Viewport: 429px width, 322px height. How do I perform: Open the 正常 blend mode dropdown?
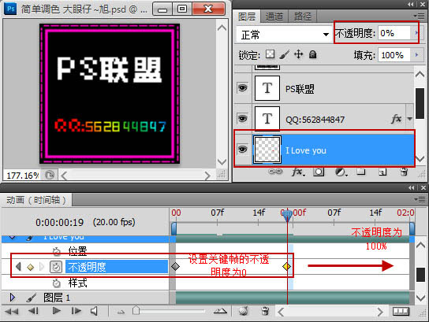283,35
